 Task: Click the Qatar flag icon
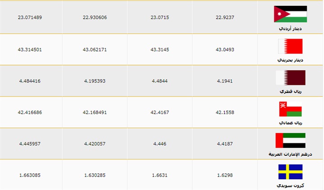point(290,78)
